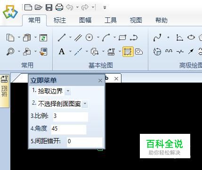Screen dimensions: 202x170
Task: Select the wavy line tool
Action: [169, 51]
